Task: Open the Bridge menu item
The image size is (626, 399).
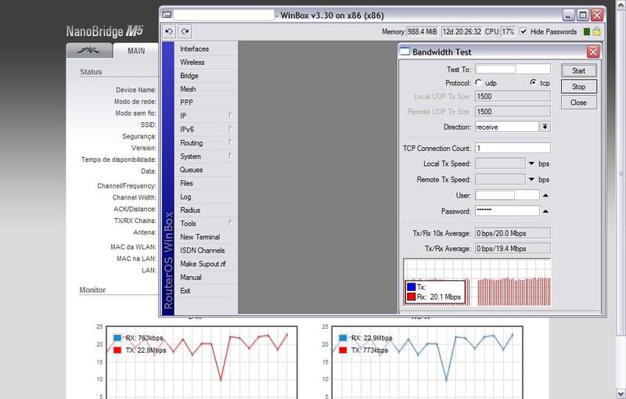Action: click(x=206, y=76)
